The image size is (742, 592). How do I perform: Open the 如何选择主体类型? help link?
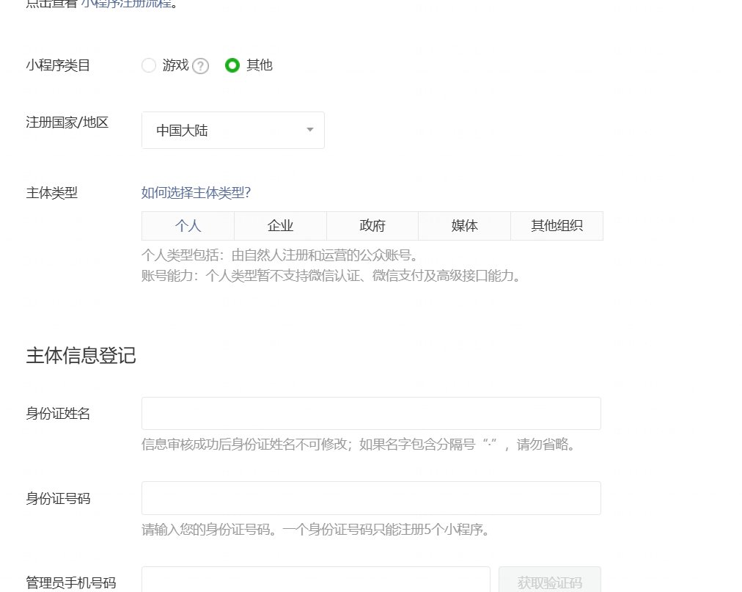[196, 193]
